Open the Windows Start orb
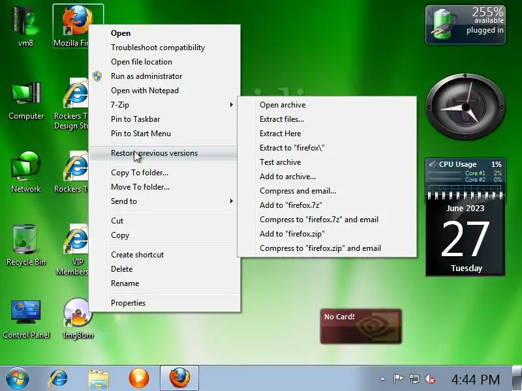The height and width of the screenshot is (391, 522). (x=18, y=379)
